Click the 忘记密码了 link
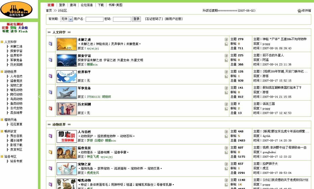The width and height of the screenshot is (314, 189). coord(154,19)
